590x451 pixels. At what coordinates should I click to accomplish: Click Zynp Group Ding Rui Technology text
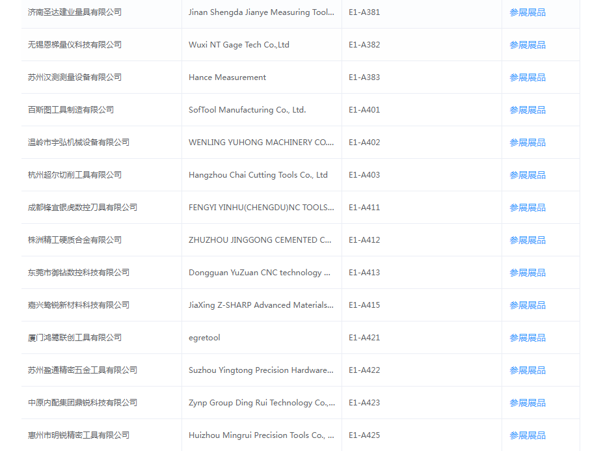(262, 403)
